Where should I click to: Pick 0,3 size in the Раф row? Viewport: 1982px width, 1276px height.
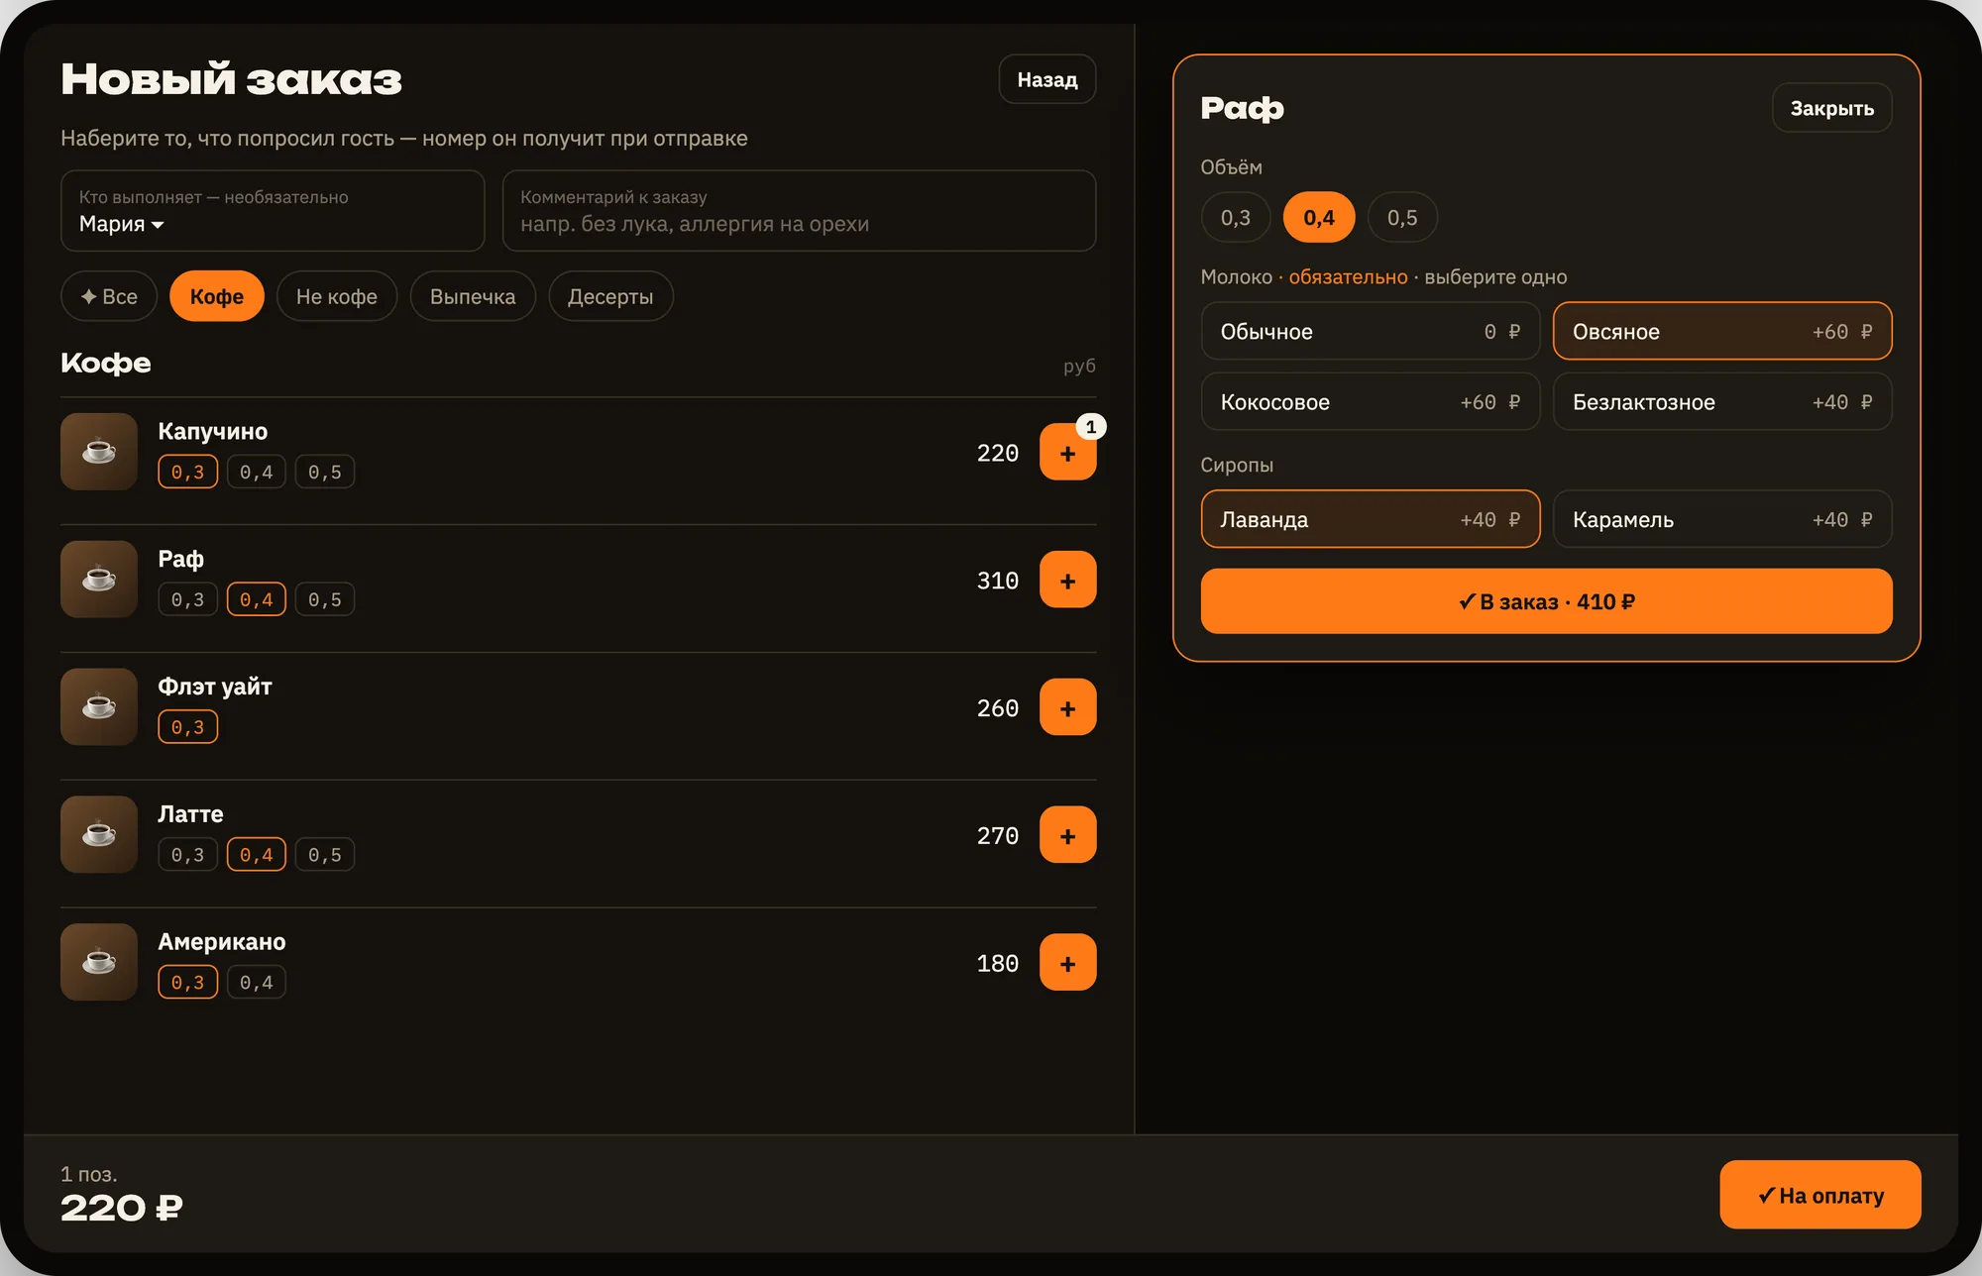(188, 600)
